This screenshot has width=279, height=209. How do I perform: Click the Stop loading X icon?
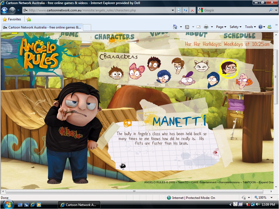click(192, 10)
